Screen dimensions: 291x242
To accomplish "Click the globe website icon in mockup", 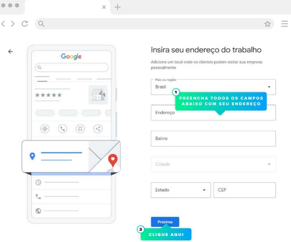I will pos(38,211).
